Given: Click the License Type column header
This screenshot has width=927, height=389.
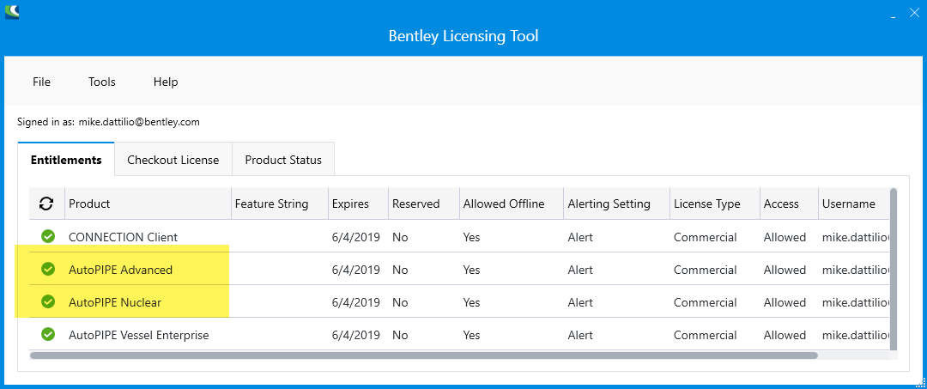Looking at the screenshot, I should coord(715,204).
